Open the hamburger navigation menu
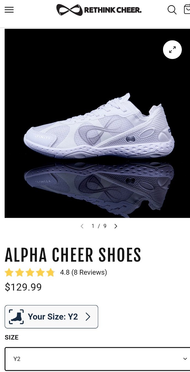Screen dimensions: 190x372 tap(9, 10)
